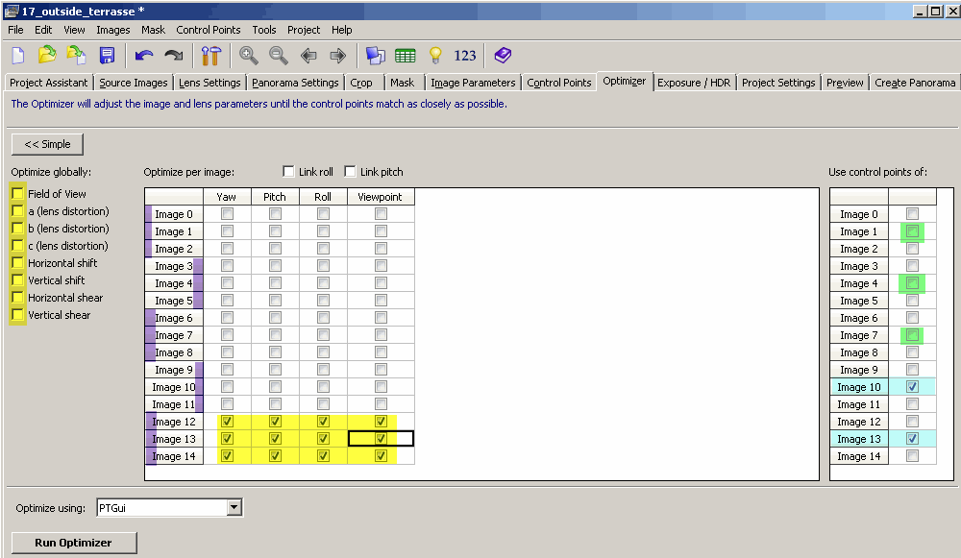This screenshot has width=961, height=558.
Task: Click the Save Project floppy icon
Action: pyautogui.click(x=107, y=55)
